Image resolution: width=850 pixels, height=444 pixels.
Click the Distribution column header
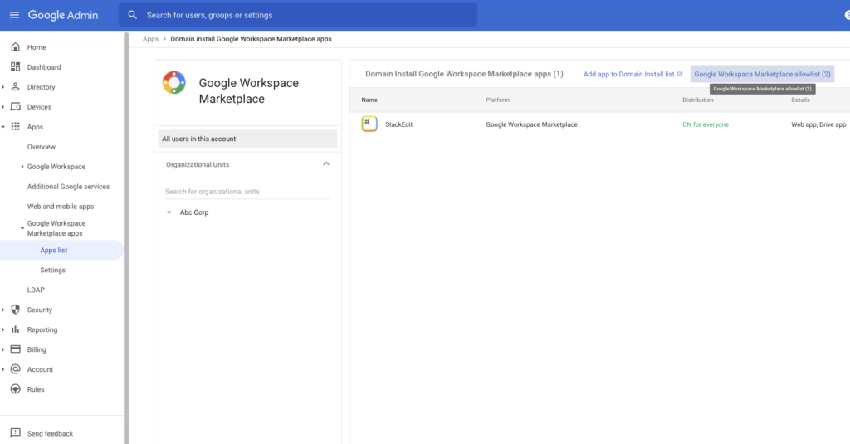coord(697,100)
